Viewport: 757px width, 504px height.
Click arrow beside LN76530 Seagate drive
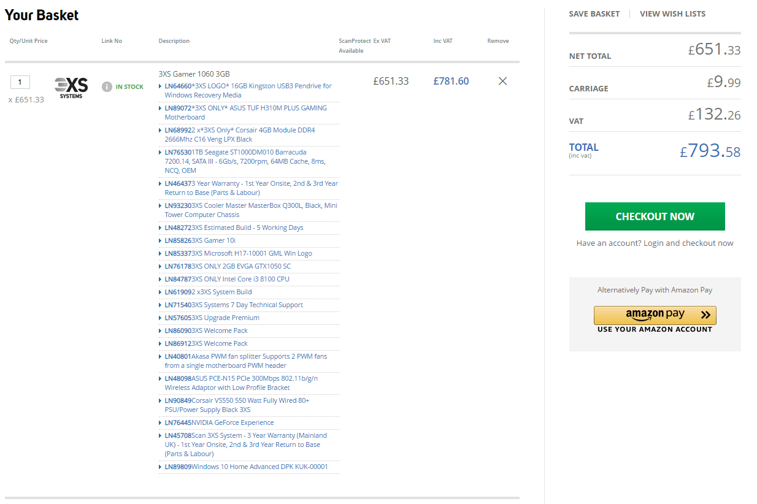[161, 153]
